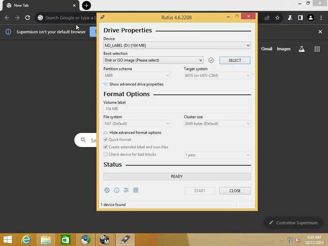Open the Target system dropdown
328x246 pixels.
(217, 76)
